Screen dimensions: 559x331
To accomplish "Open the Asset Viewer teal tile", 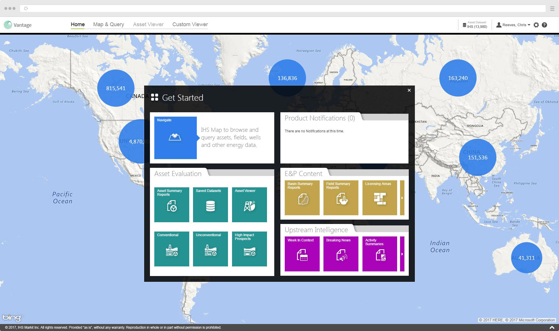I will (x=250, y=205).
